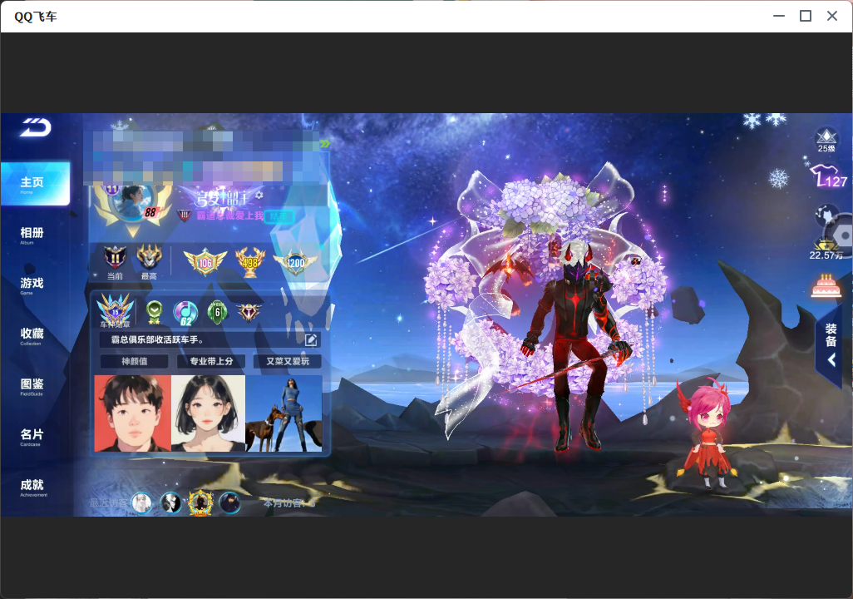
Task: Open the boy portrait photo with red background
Action: tap(133, 413)
